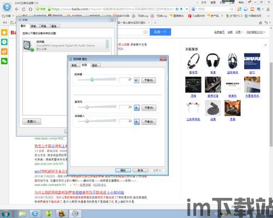Open the favorites bar dropdown
This screenshot has width=273, height=218.
[x=8, y=16]
